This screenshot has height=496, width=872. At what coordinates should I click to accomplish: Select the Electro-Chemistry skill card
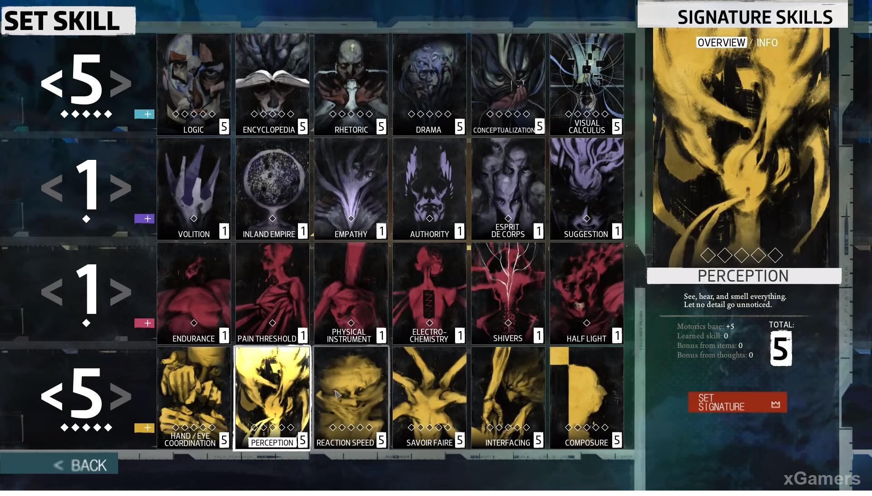[430, 293]
